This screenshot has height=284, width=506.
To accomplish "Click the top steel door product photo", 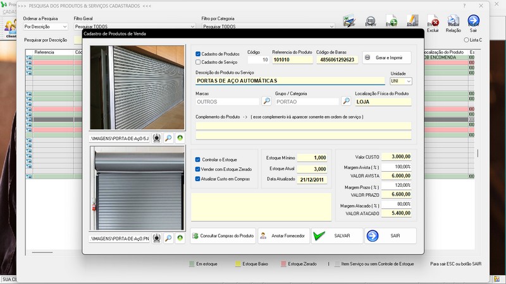I will click(x=137, y=88).
